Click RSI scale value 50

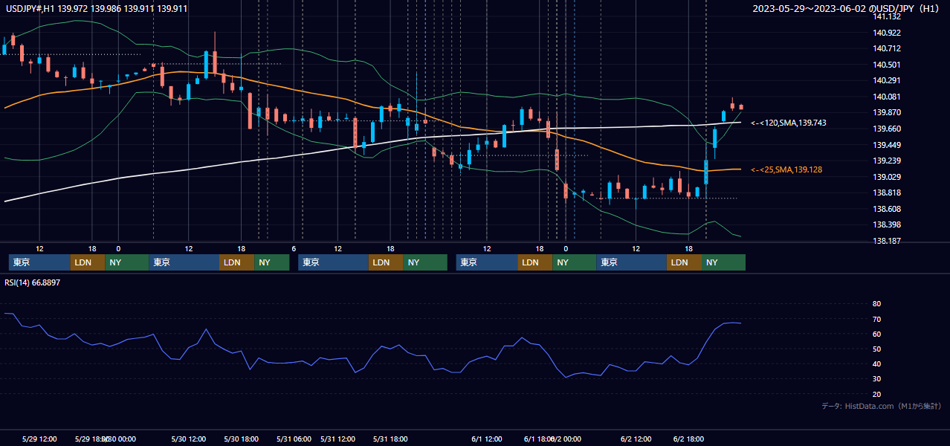876,349
